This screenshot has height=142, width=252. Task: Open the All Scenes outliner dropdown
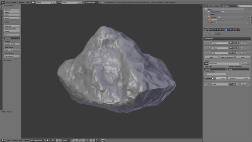tap(229, 6)
